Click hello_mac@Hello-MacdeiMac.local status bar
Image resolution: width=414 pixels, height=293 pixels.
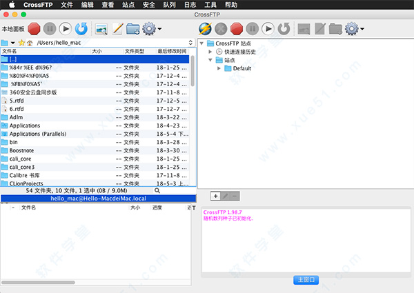tap(98, 199)
